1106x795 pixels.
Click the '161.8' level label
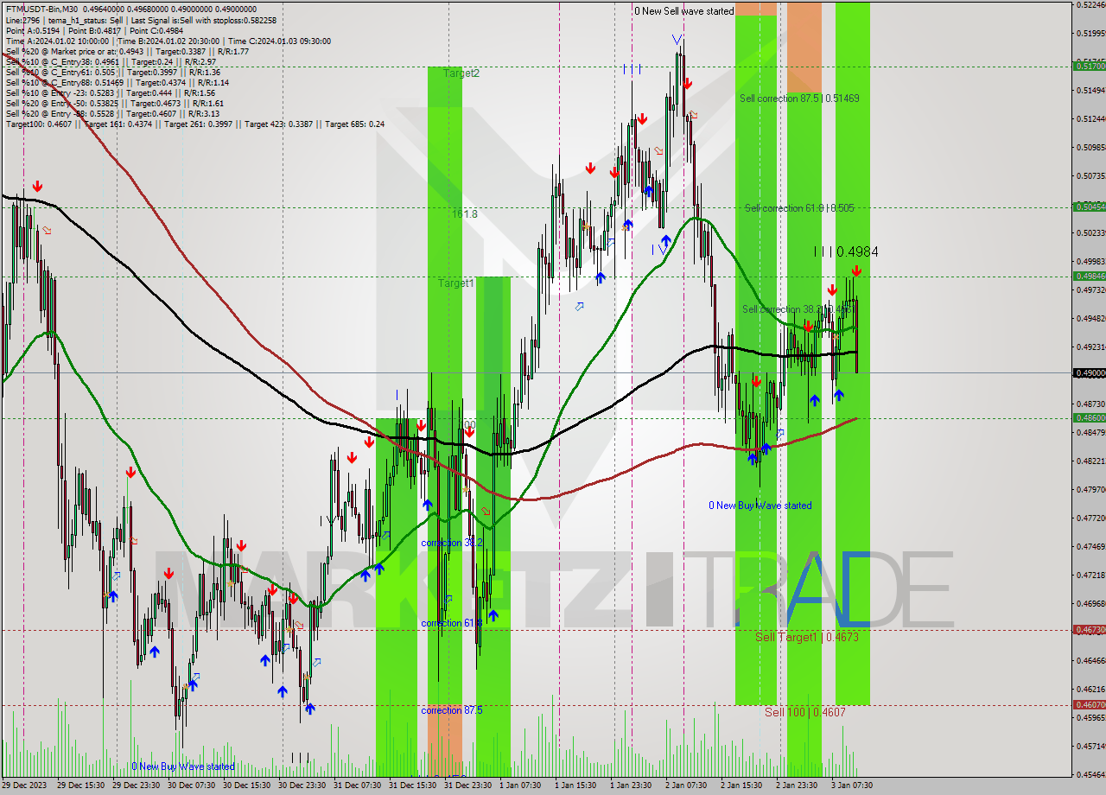pyautogui.click(x=465, y=213)
